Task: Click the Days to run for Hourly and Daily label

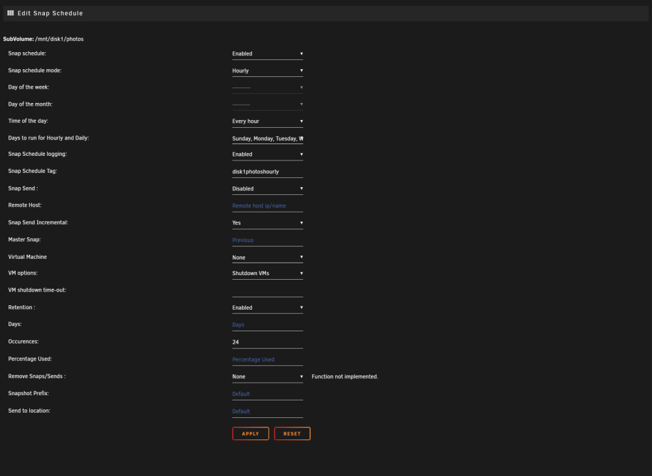Action: coord(49,138)
